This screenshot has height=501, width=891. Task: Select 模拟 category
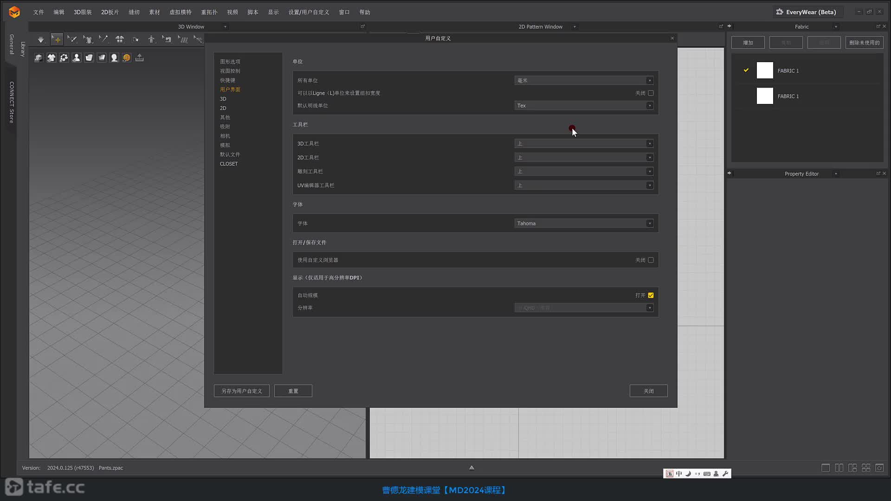(225, 145)
